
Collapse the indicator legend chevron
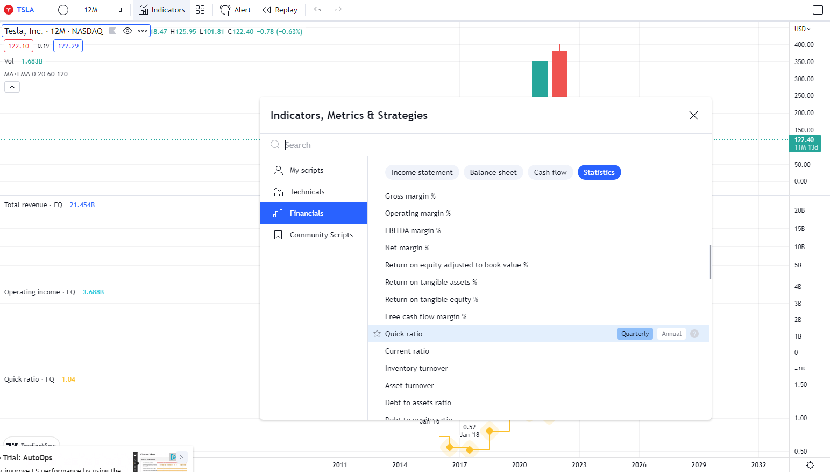click(x=12, y=87)
